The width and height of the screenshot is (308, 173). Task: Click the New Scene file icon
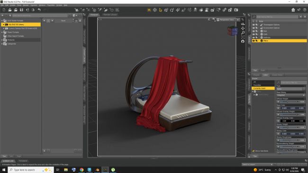coord(4,10)
